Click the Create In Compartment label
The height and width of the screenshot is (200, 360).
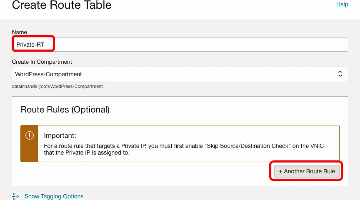pyautogui.click(x=42, y=62)
